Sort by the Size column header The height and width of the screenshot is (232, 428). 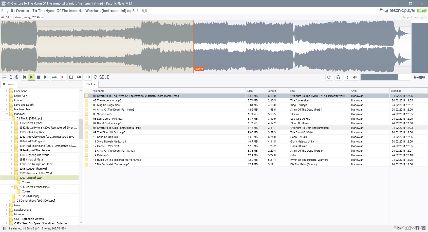click(256, 91)
